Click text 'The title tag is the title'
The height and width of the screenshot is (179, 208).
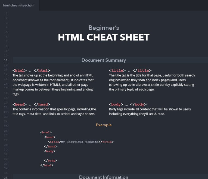tap(125, 75)
